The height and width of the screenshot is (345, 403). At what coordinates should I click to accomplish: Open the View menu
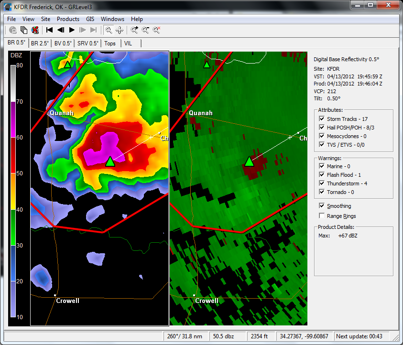[x=28, y=19]
